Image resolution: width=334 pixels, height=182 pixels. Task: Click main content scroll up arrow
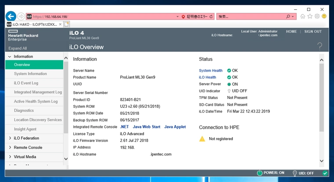click(321, 60)
